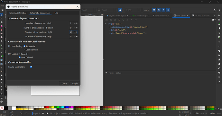The height and width of the screenshot is (116, 222).
Task: Open the Help tab in Fritzing dialog
Action: [x=56, y=13]
